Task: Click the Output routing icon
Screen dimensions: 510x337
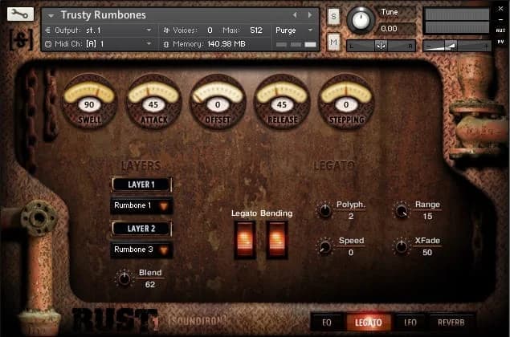Action: pyautogui.click(x=48, y=30)
